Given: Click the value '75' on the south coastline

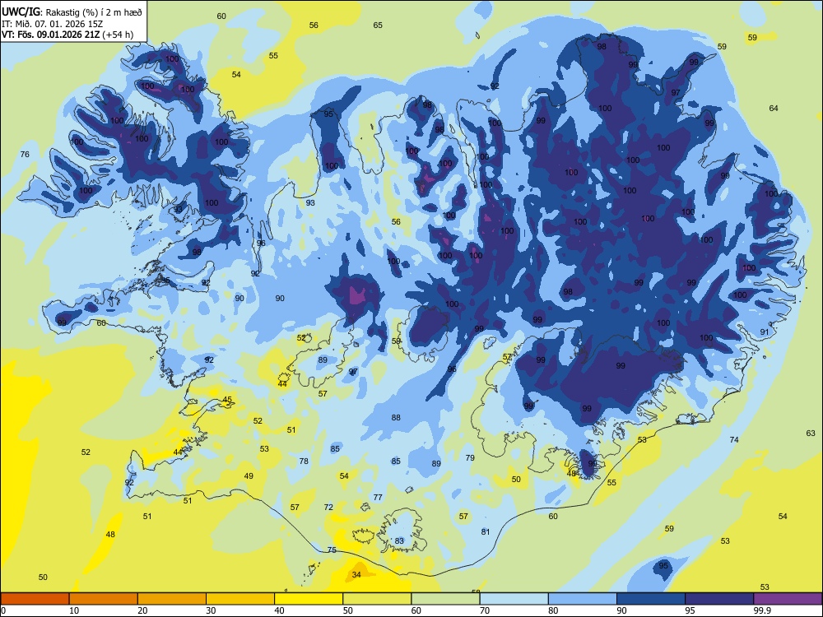Looking at the screenshot, I should (x=332, y=550).
